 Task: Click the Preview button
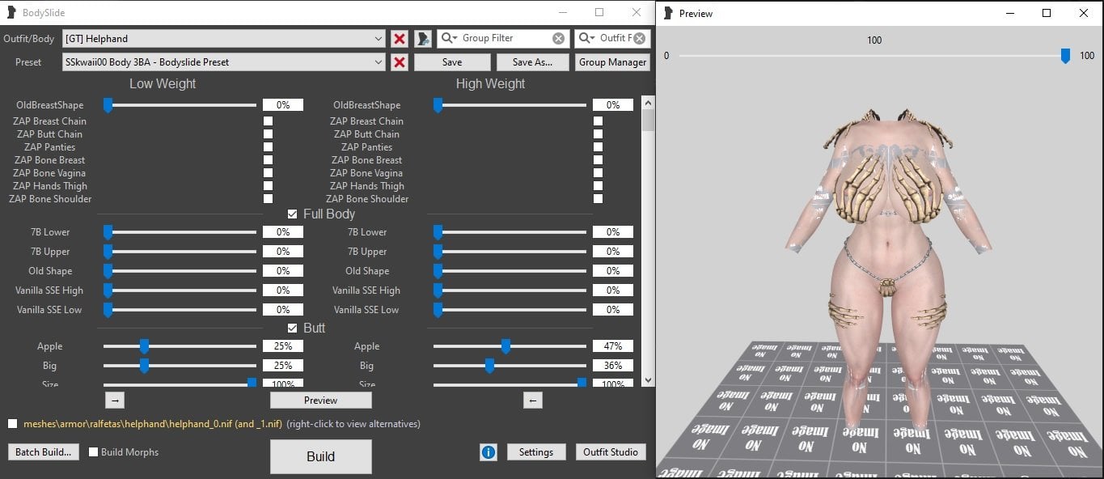[x=320, y=400]
